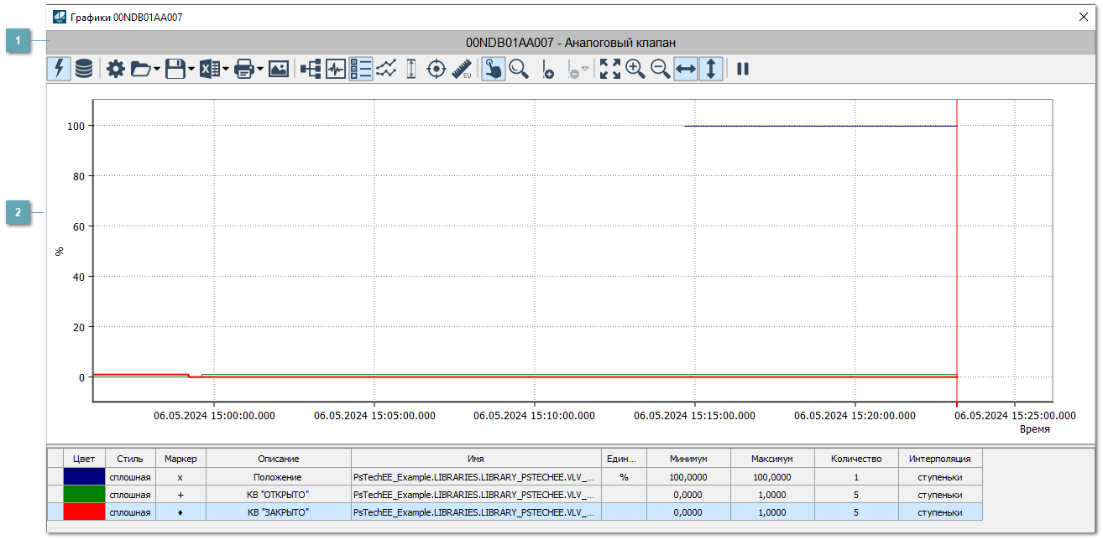Image resolution: width=1103 pixels, height=540 pixels.
Task: Click the print icon
Action: point(244,70)
